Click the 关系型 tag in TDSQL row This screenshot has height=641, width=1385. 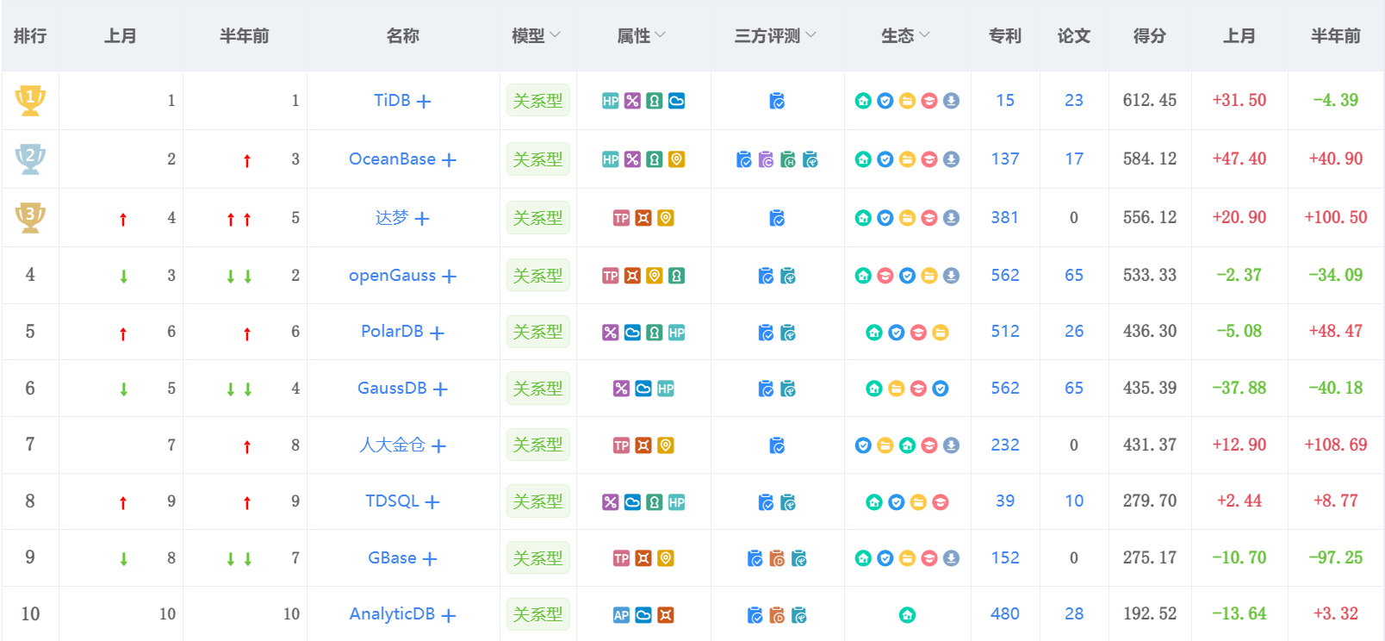[x=538, y=501]
